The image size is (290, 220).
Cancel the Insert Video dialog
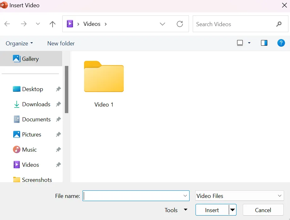(x=263, y=210)
